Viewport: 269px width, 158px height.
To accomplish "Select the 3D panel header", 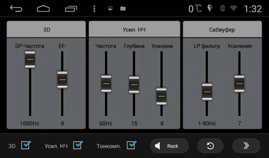I will click(x=46, y=29).
